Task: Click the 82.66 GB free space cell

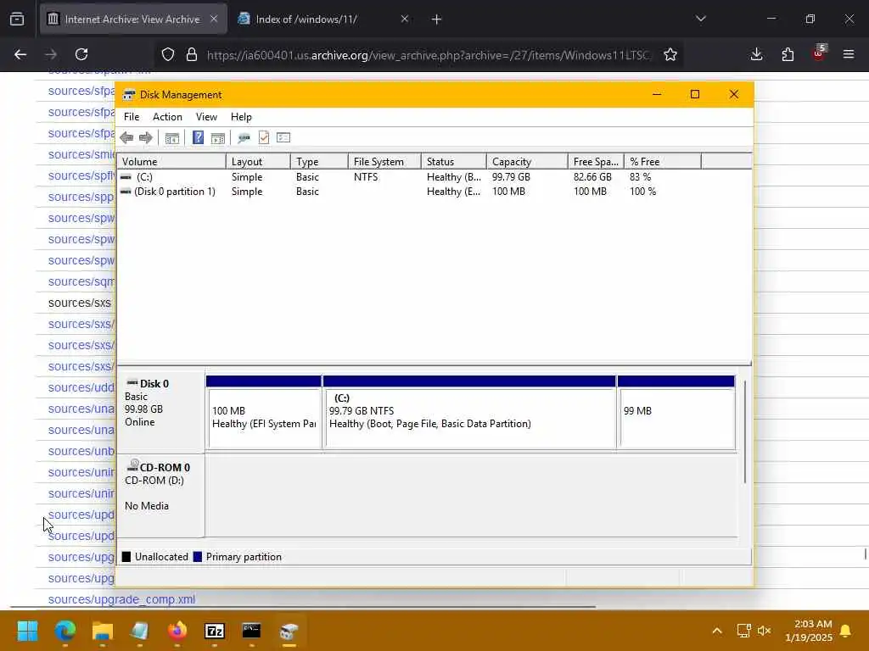Action: point(592,177)
